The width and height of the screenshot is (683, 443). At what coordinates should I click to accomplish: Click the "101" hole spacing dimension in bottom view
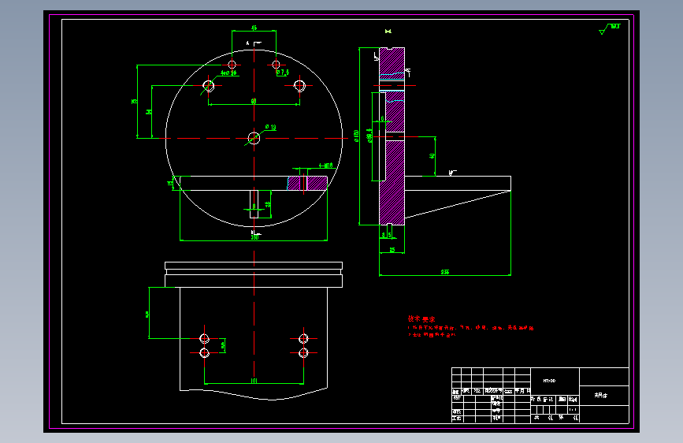point(254,381)
